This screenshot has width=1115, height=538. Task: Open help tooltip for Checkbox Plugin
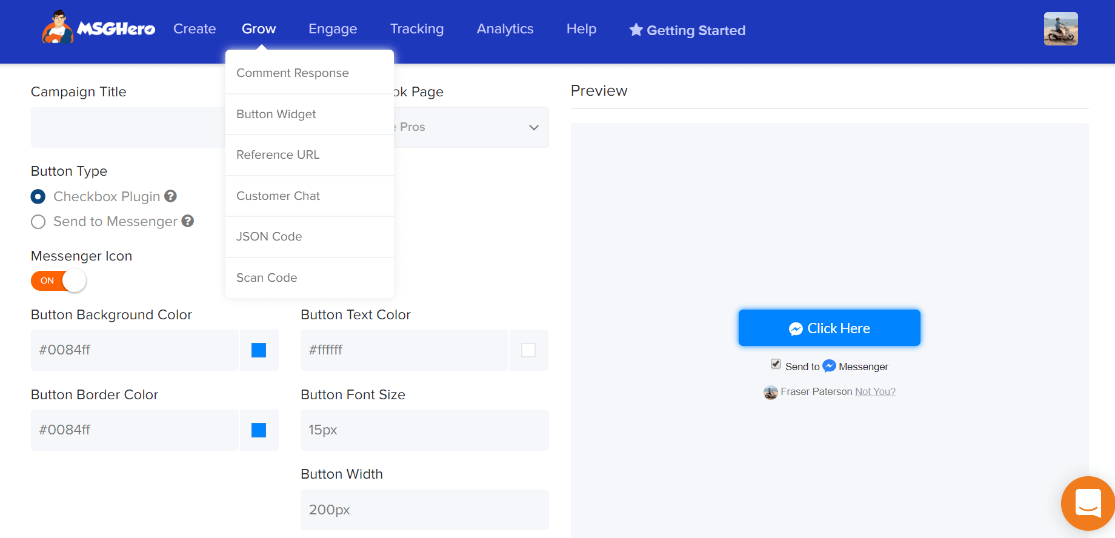click(x=171, y=196)
